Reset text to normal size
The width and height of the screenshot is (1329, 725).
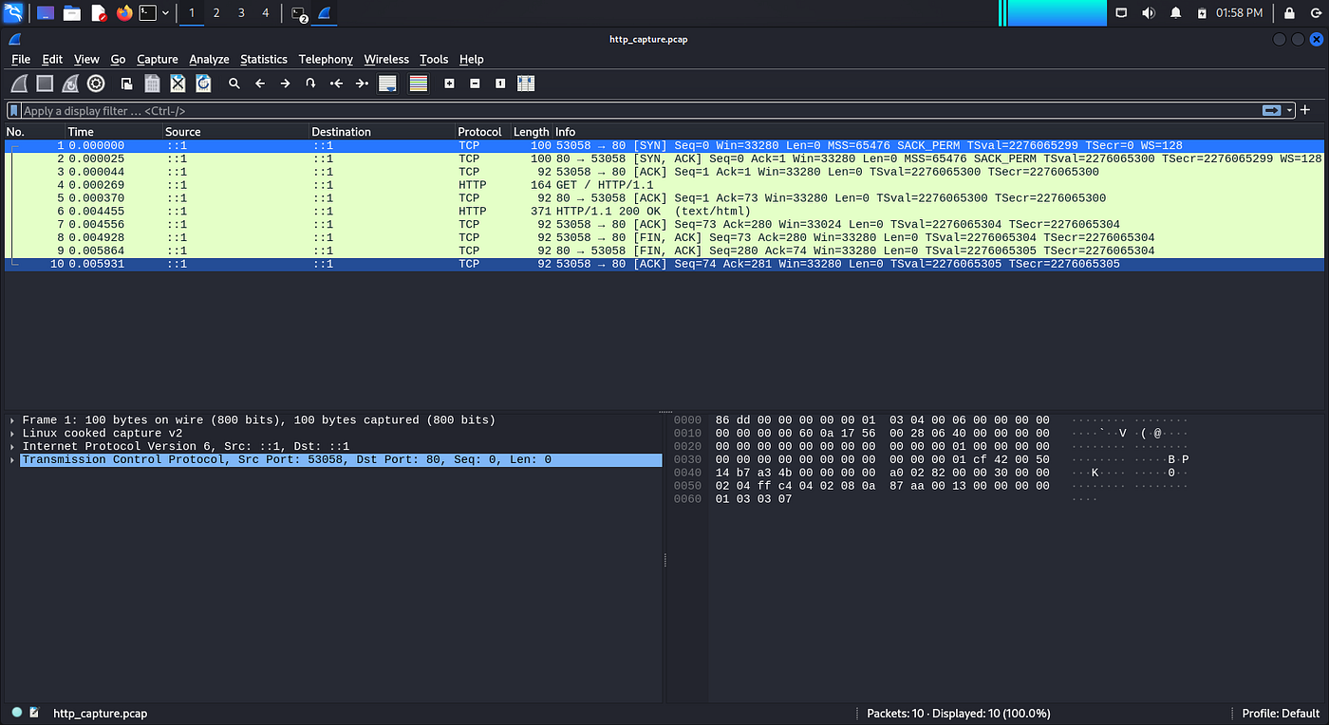[x=500, y=84]
